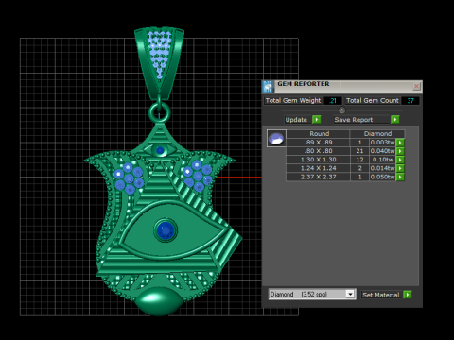The image size is (454, 340).
Task: Click the Gem Reporter logo icon
Action: 268,87
